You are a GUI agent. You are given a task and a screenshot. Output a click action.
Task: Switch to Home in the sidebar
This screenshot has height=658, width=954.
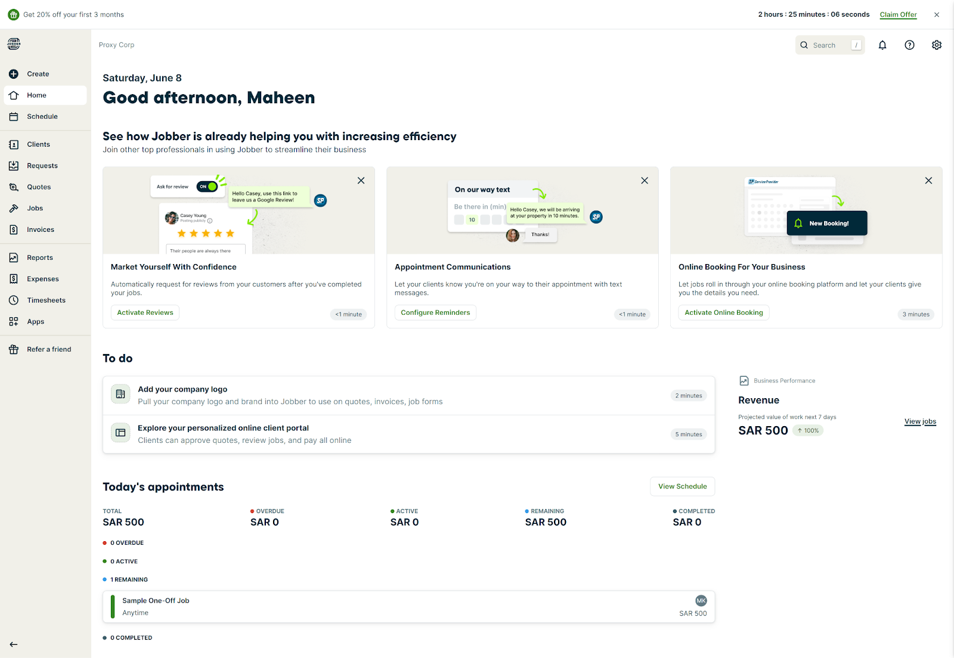[37, 95]
